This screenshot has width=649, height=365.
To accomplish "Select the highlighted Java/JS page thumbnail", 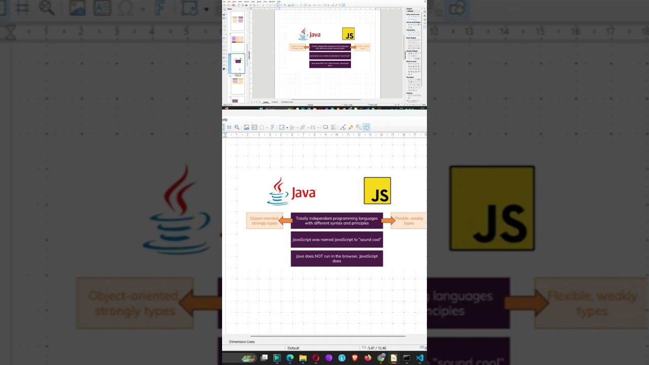I will click(238, 63).
